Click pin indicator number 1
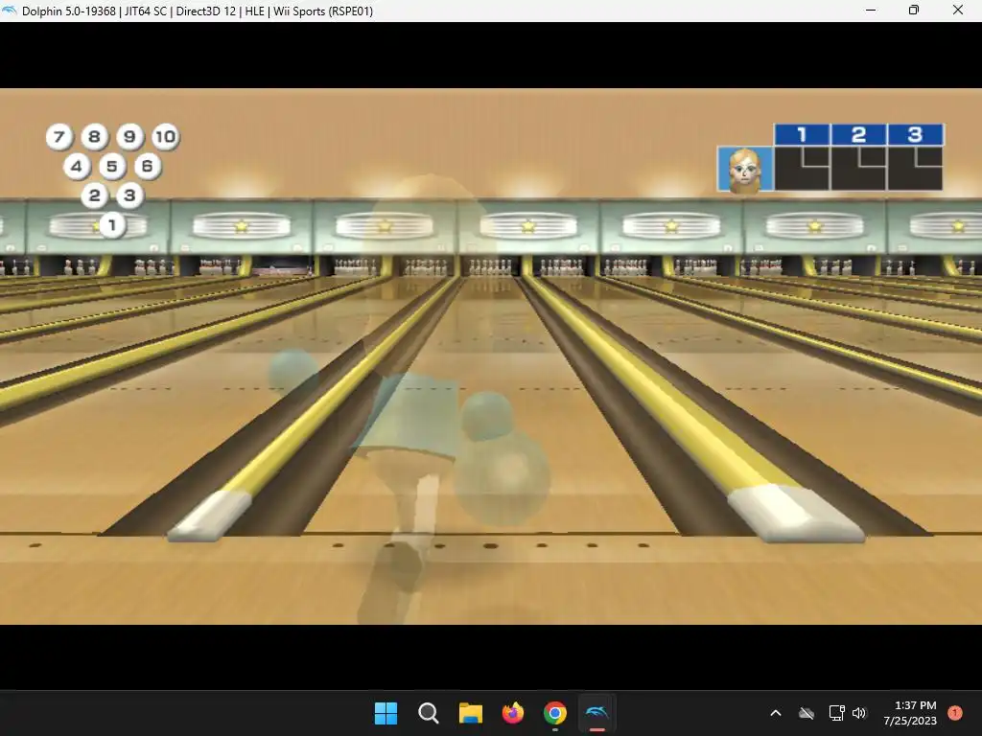Viewport: 982px width, 736px height. tap(112, 225)
